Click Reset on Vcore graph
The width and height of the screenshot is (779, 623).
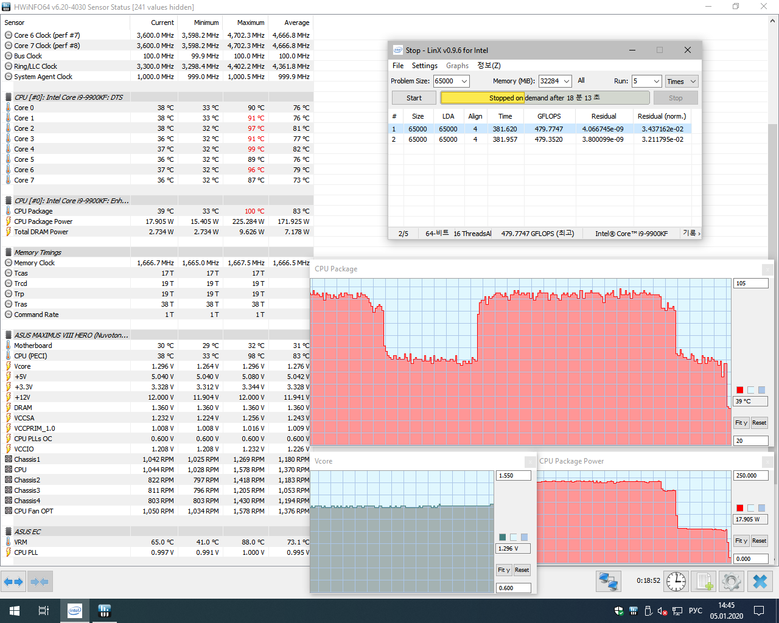point(522,570)
